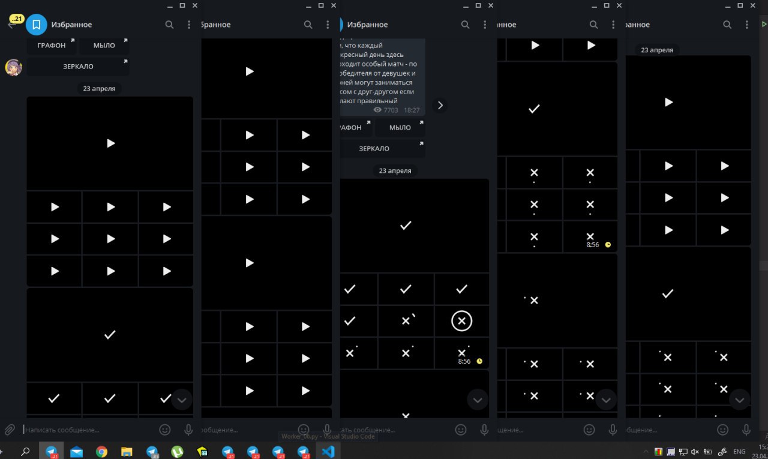Screen dimensions: 768x459
Task: Open Windows taskbar search
Action: (x=25, y=452)
